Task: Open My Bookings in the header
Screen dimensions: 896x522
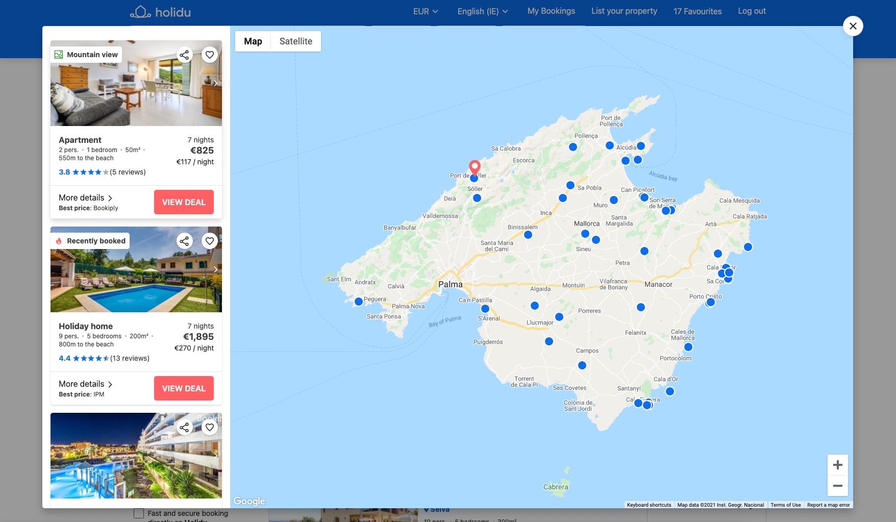Action: (551, 11)
